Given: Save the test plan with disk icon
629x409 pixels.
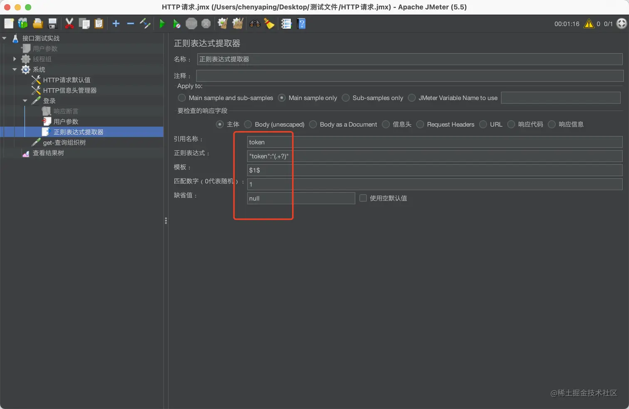Looking at the screenshot, I should click(52, 24).
